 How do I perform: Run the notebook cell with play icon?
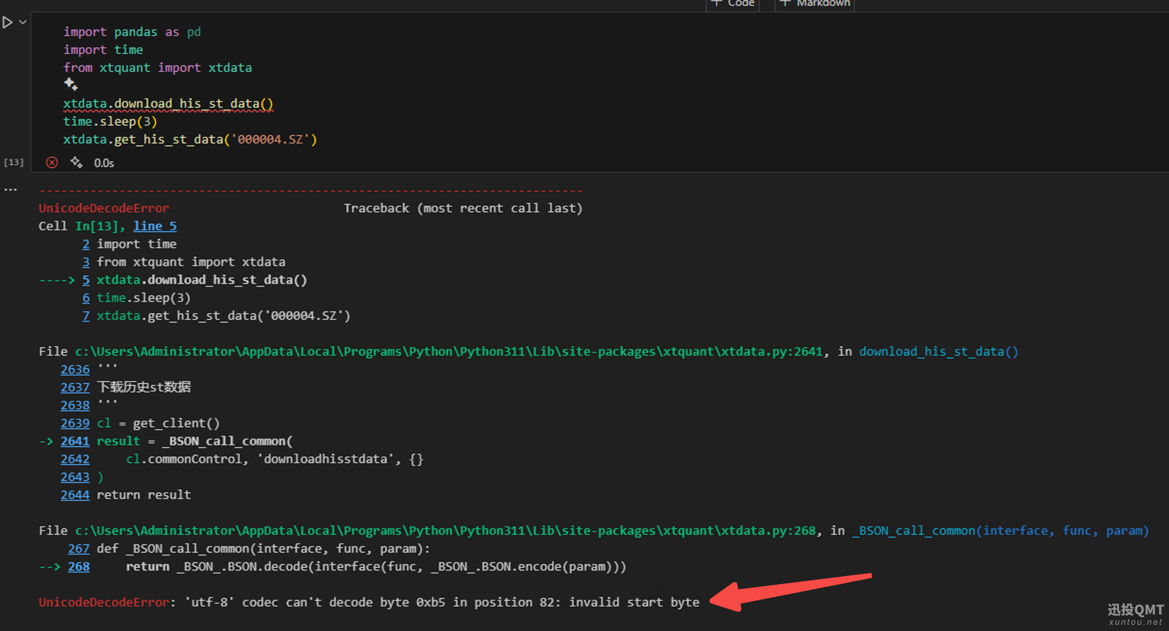7,22
